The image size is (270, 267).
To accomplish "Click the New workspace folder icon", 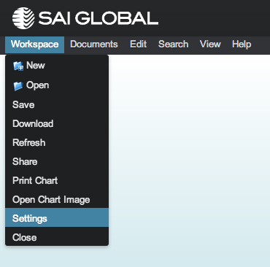I will 18,66.
